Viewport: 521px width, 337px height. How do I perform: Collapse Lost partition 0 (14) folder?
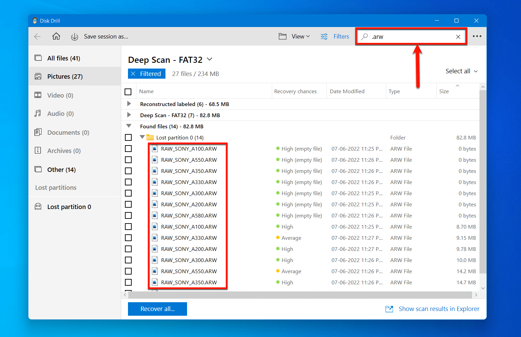[142, 137]
